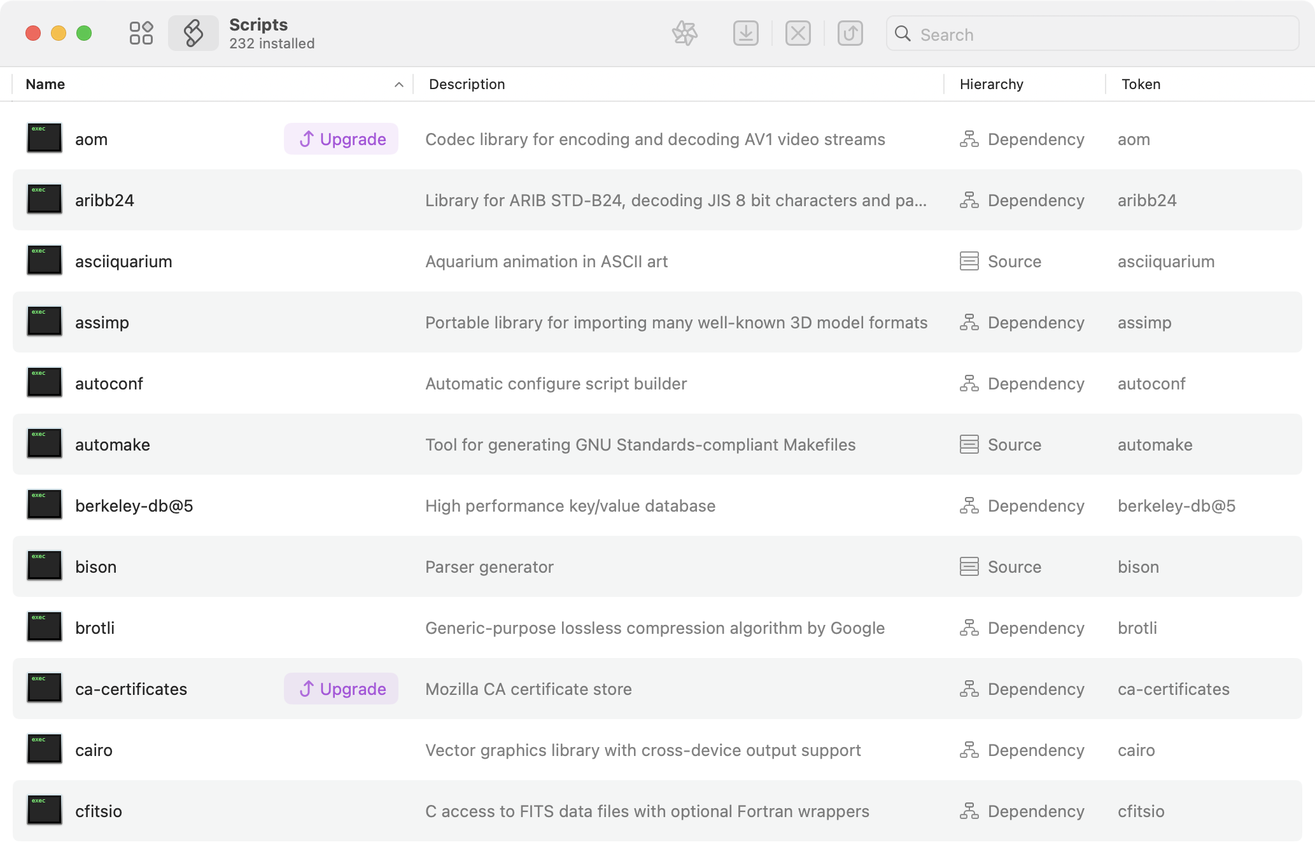
Task: Click the cfitsio exec script icon
Action: [x=45, y=810]
